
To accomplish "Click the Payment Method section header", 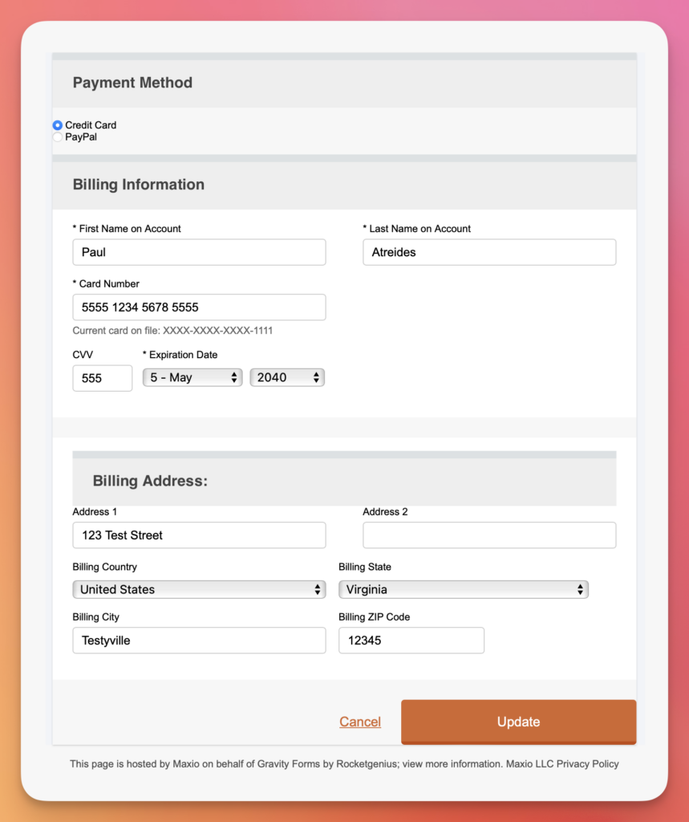I will coord(132,83).
